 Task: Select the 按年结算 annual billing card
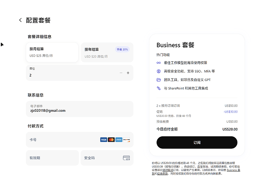click(107, 52)
